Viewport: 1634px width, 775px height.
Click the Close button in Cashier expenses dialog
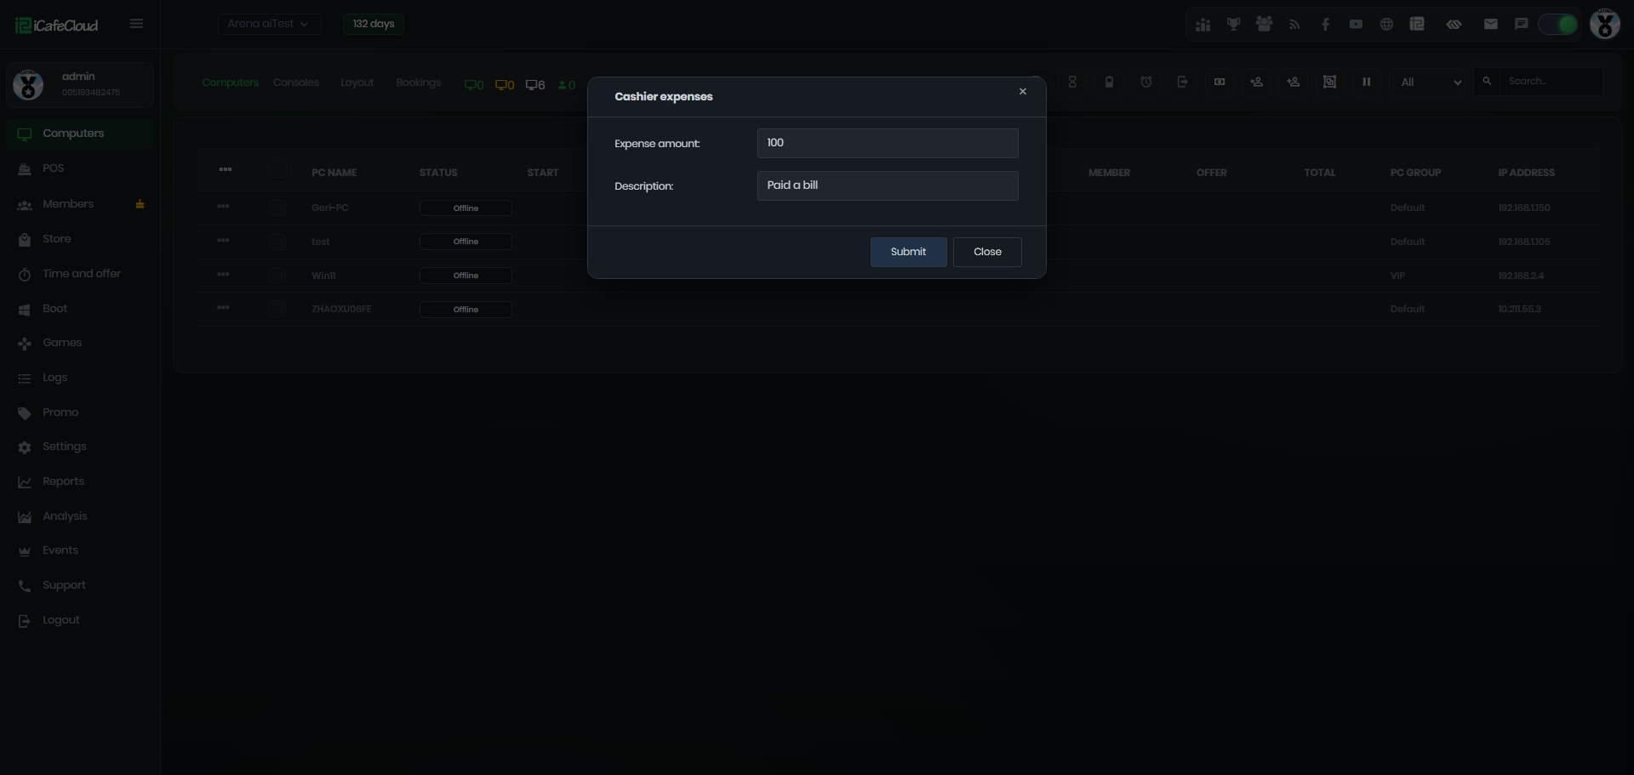coord(987,252)
